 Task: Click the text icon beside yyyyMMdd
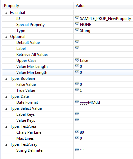(x=77, y=102)
